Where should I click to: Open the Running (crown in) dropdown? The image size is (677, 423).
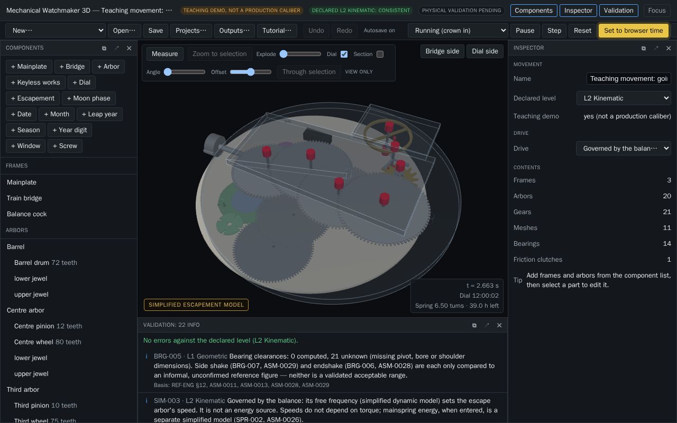(x=458, y=31)
